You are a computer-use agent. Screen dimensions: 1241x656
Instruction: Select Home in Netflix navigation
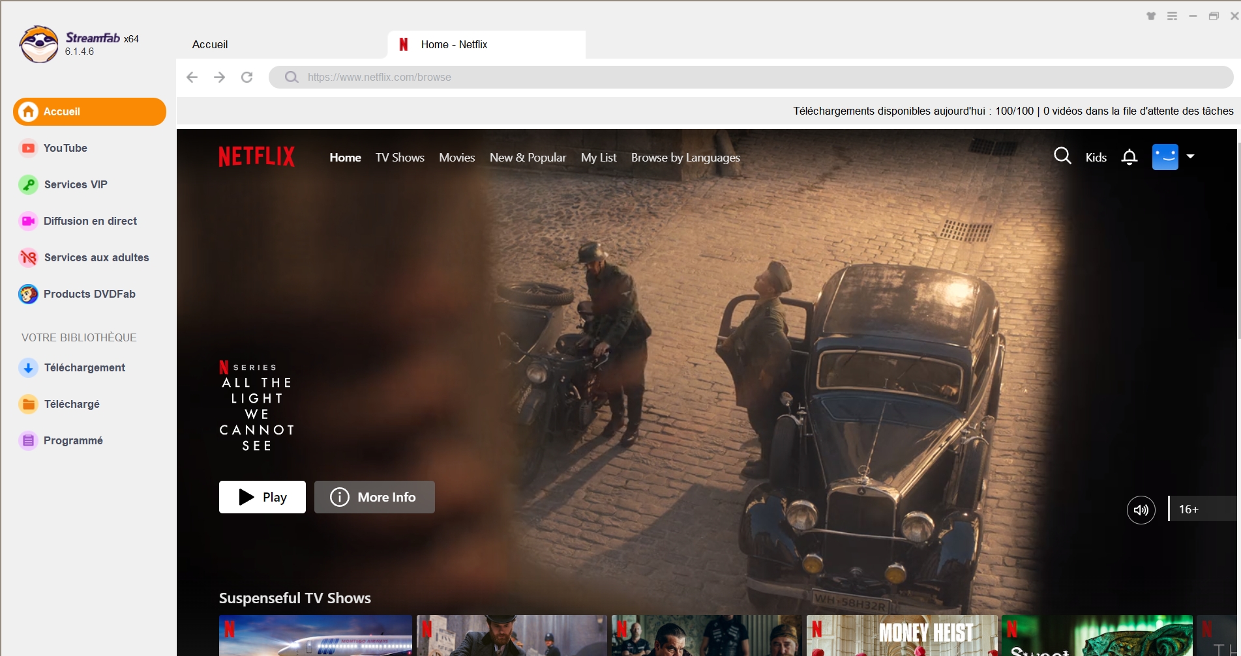[345, 158]
